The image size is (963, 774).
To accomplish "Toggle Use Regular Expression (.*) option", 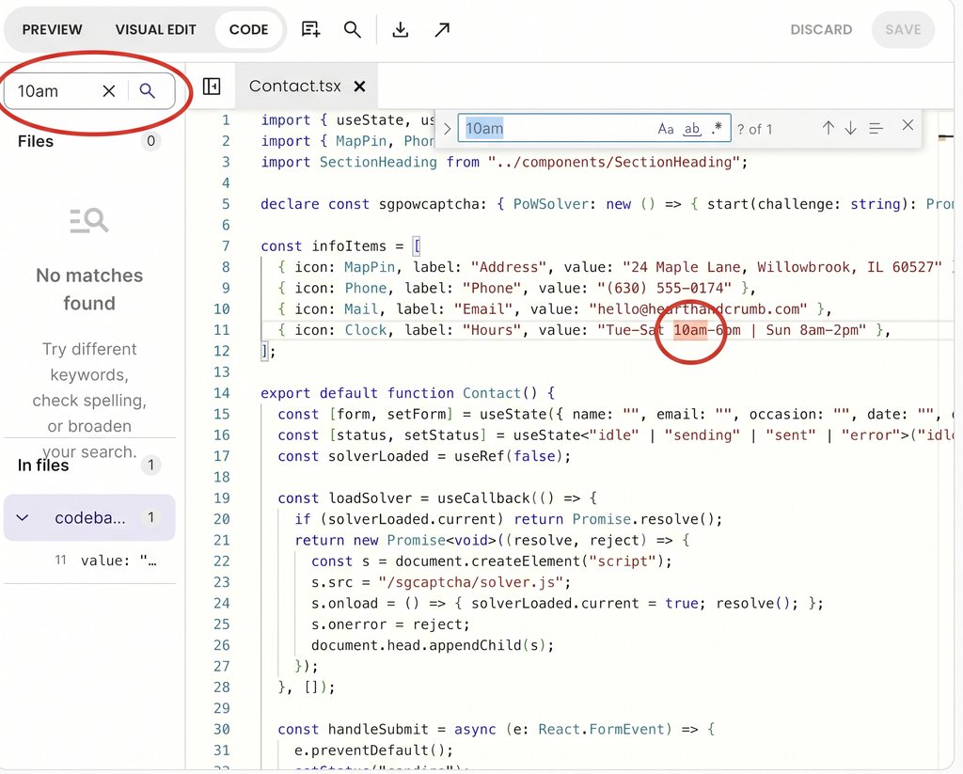I will point(717,129).
